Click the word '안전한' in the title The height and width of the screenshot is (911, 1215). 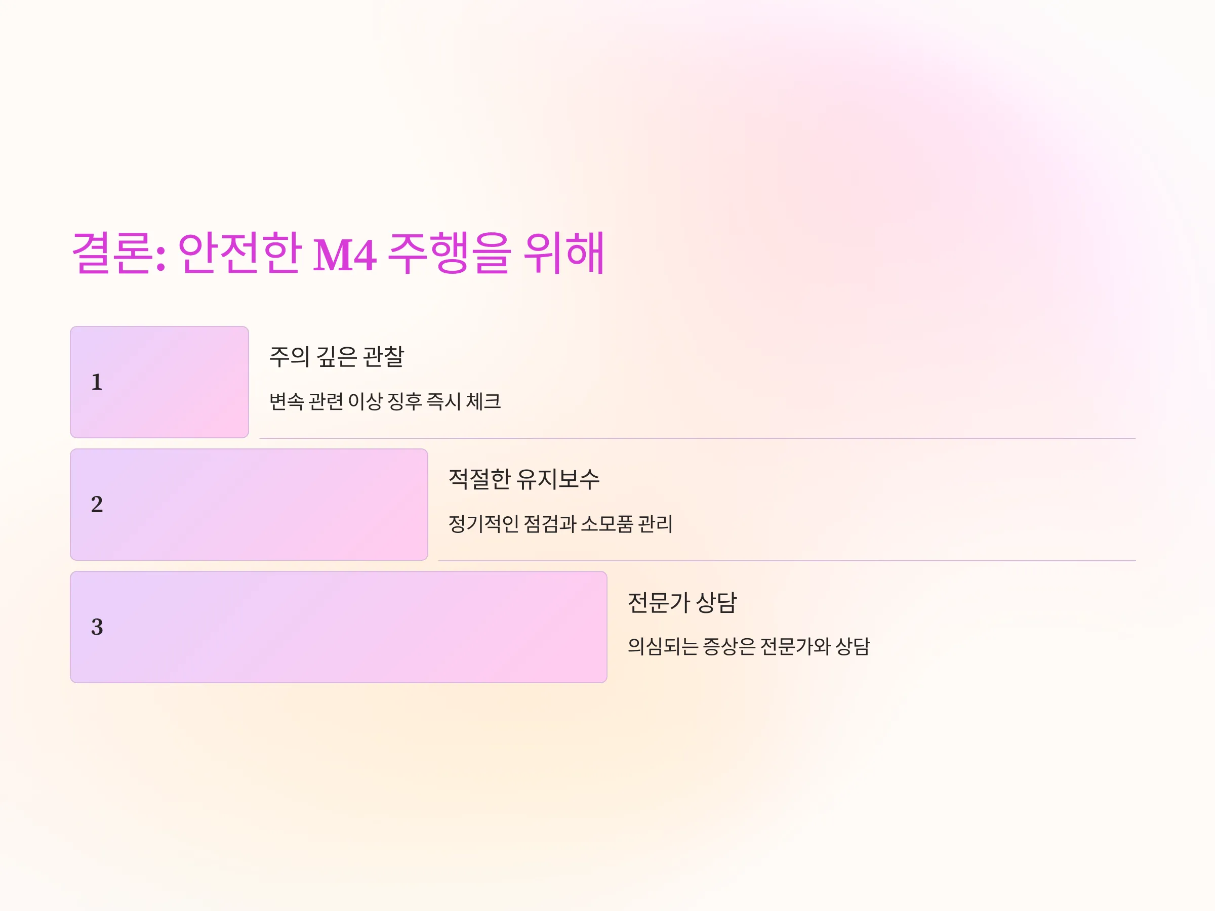tap(239, 253)
